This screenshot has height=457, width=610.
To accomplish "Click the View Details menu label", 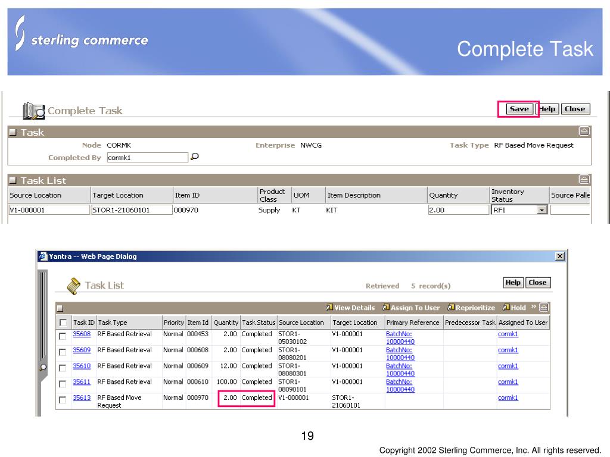I will coord(354,308).
